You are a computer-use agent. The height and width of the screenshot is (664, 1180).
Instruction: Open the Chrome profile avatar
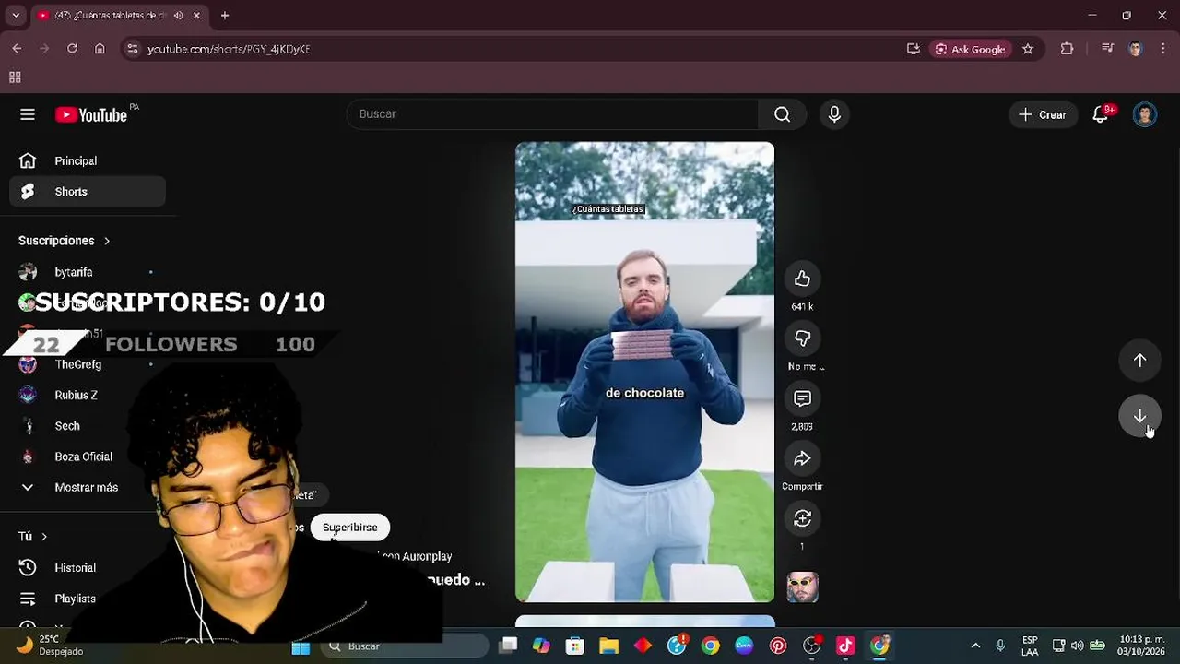1135,49
